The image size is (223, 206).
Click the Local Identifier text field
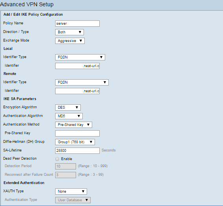point(77,66)
